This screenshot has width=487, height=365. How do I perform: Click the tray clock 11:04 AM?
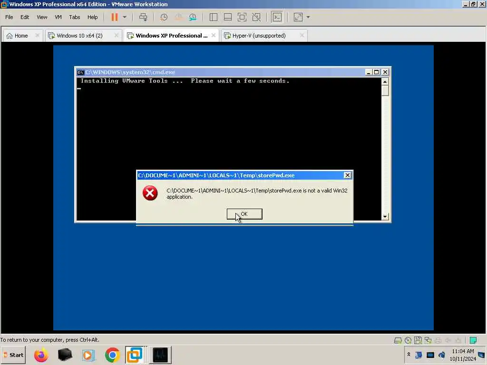tap(463, 351)
